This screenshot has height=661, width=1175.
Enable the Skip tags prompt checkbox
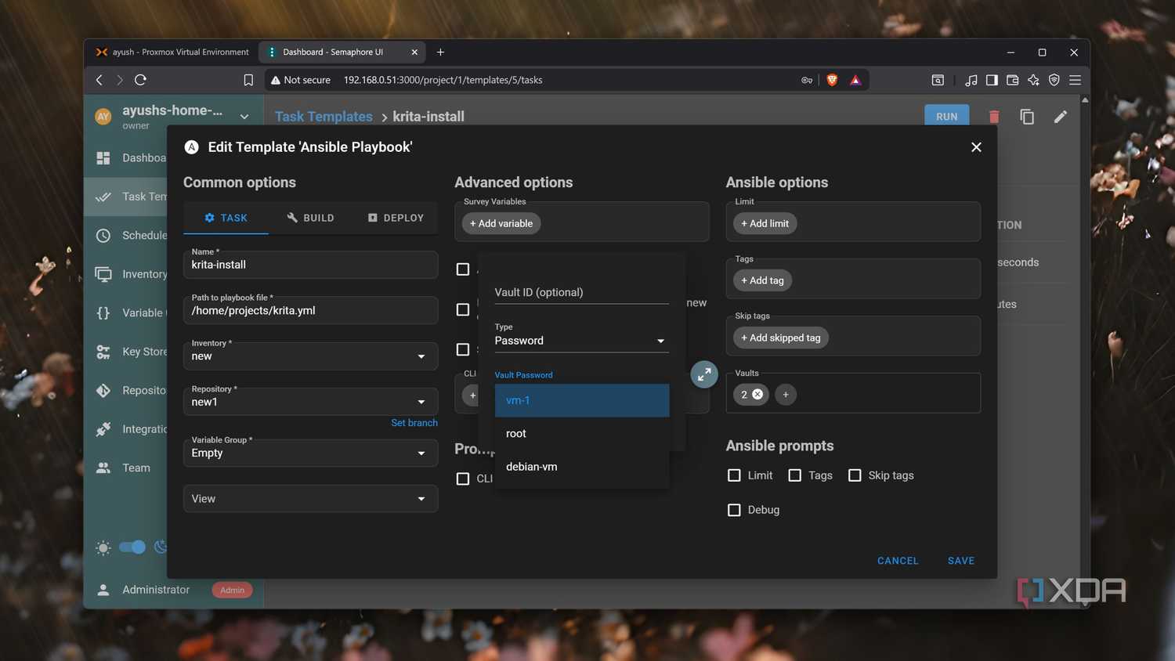[855, 475]
